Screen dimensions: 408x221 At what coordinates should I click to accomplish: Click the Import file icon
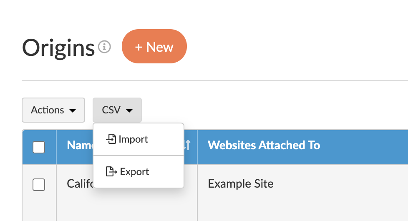pos(111,139)
